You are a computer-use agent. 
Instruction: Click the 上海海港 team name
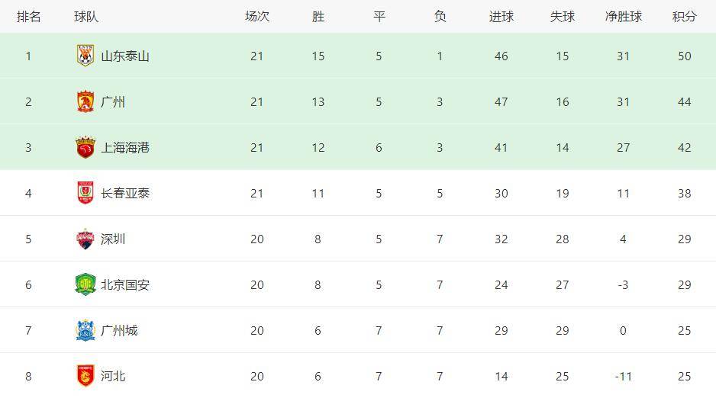pyautogui.click(x=125, y=148)
